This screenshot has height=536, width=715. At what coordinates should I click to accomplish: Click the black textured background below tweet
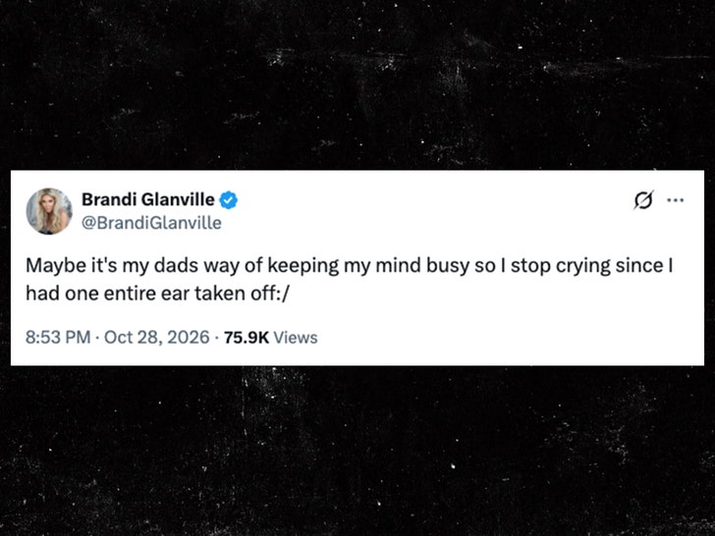[x=357, y=452]
